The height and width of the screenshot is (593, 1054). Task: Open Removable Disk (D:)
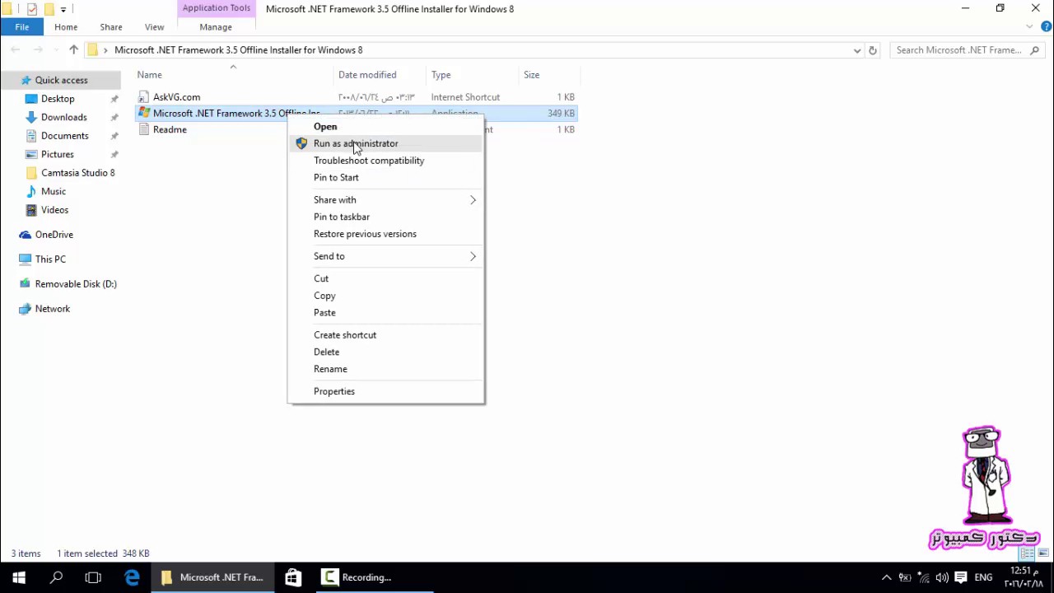[75, 284]
